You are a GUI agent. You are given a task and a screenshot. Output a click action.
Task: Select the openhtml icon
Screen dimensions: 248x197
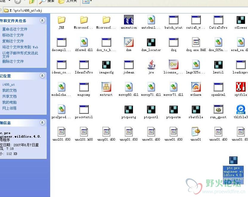218,87
